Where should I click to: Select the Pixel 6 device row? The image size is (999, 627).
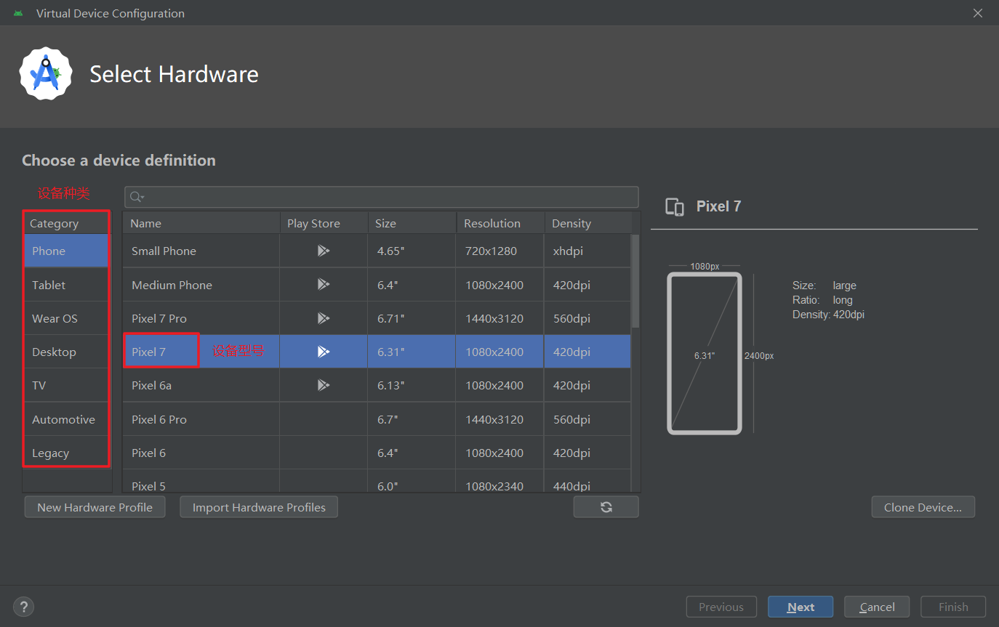[x=377, y=453]
